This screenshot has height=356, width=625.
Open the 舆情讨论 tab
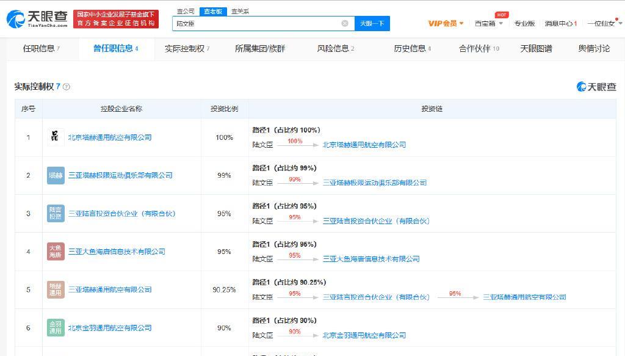594,49
